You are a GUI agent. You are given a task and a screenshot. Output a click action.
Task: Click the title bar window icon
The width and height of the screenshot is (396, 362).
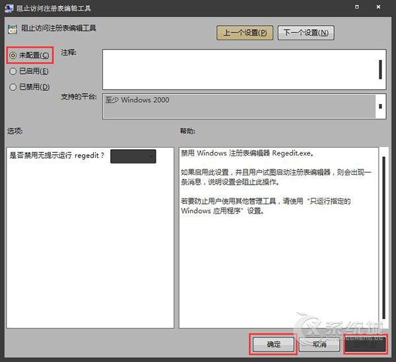pyautogui.click(x=9, y=9)
